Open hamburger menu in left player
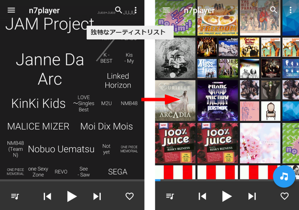299x210 pixels. [x=11, y=10]
